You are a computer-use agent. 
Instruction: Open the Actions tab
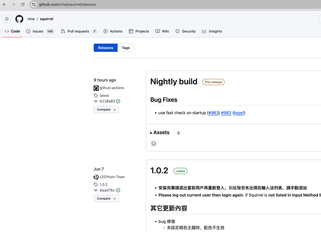[113, 31]
